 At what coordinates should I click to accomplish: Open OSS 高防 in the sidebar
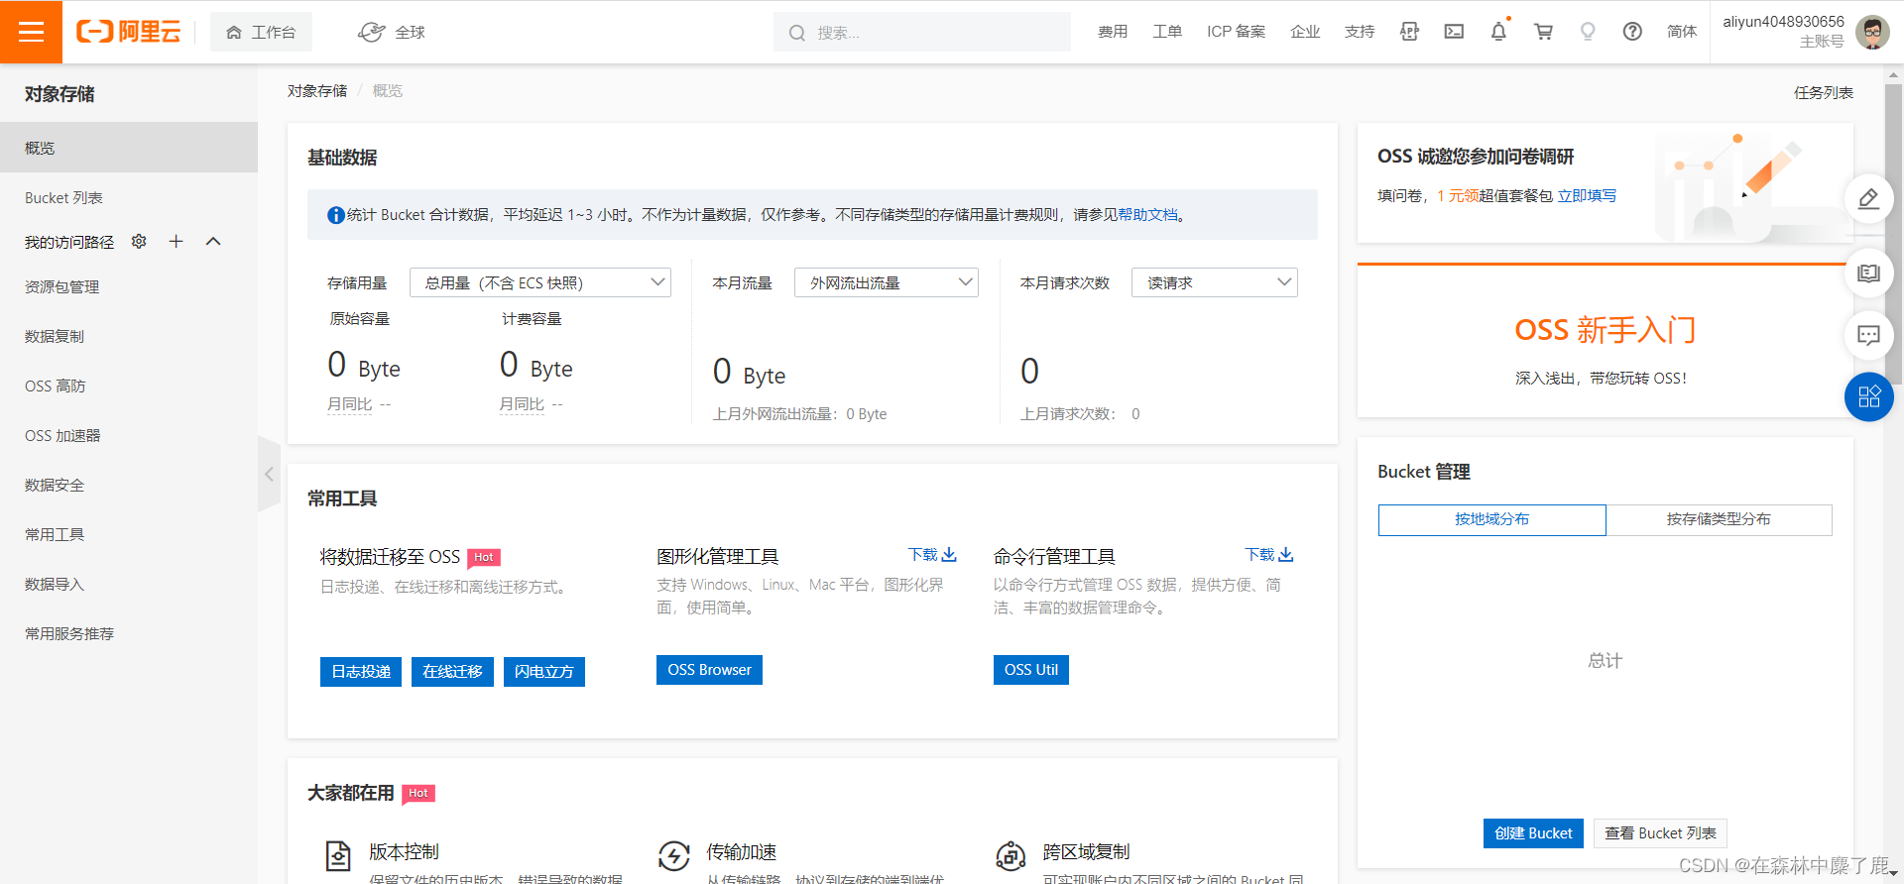(x=129, y=386)
